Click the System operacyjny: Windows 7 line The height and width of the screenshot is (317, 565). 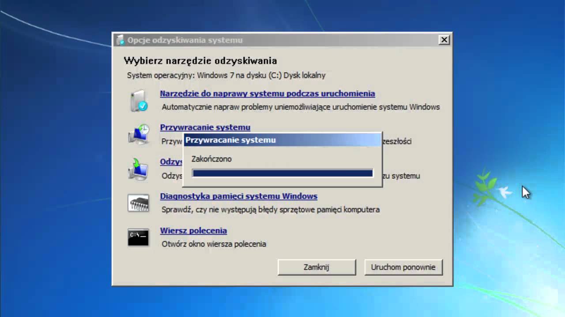click(226, 75)
